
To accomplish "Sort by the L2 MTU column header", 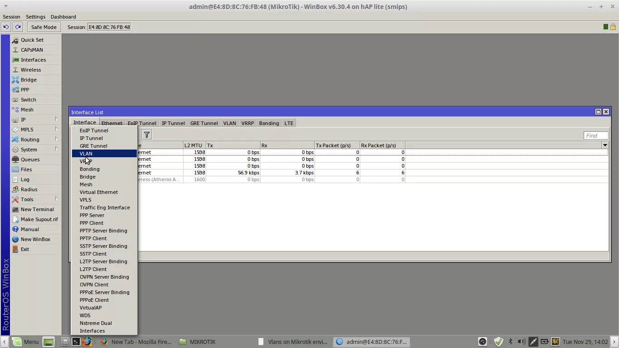I will 194,145.
